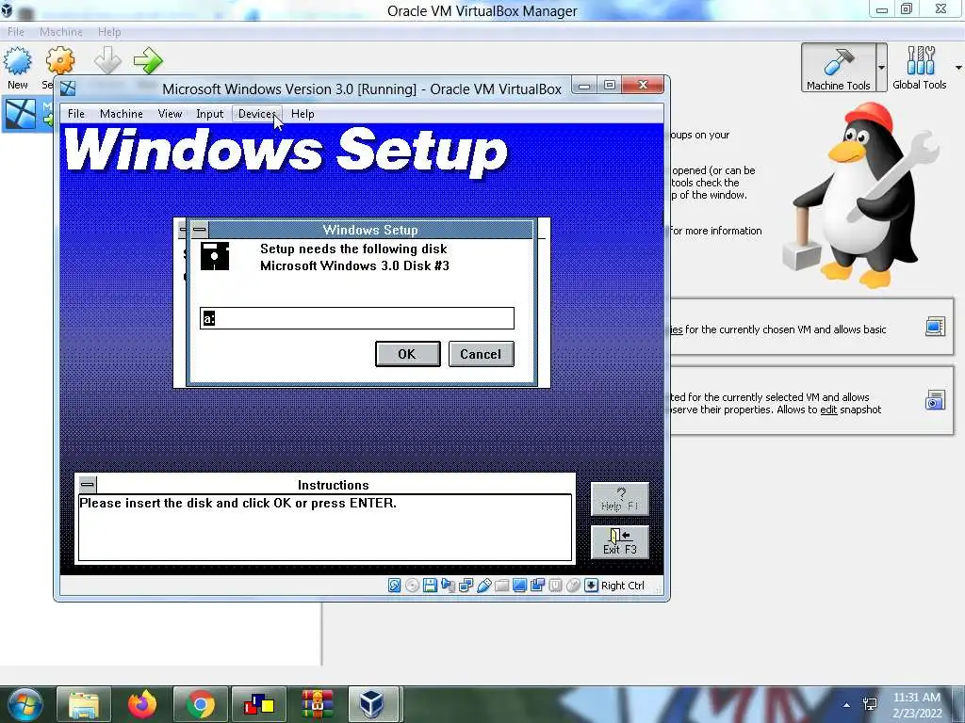Click Cancel in the Windows Setup dialog
Image resolution: width=965 pixels, height=723 pixels.
(x=481, y=354)
